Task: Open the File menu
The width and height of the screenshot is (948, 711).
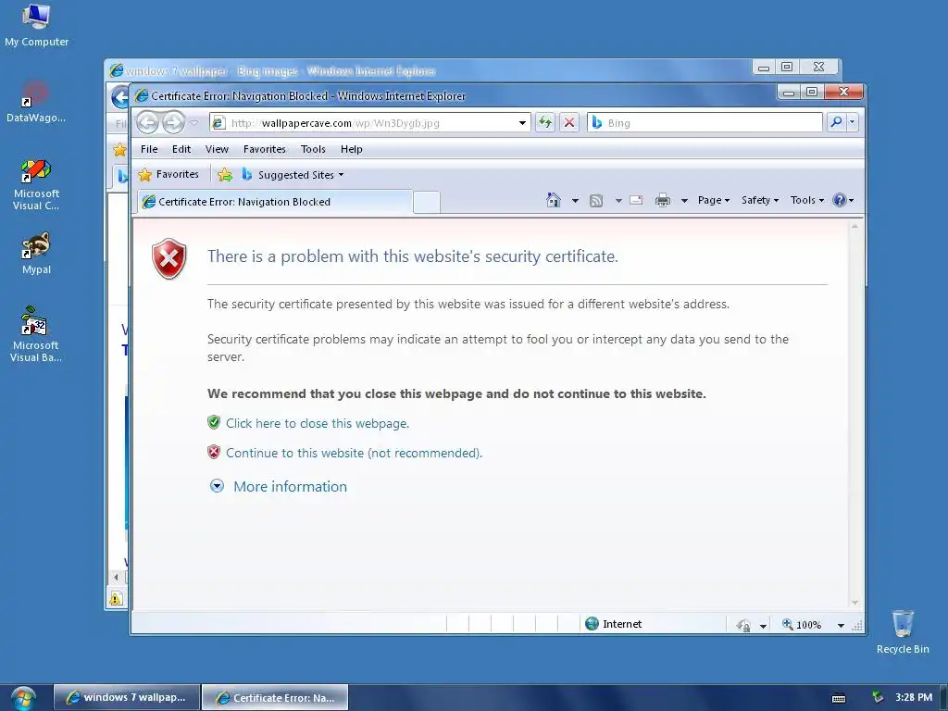Action: coord(149,149)
